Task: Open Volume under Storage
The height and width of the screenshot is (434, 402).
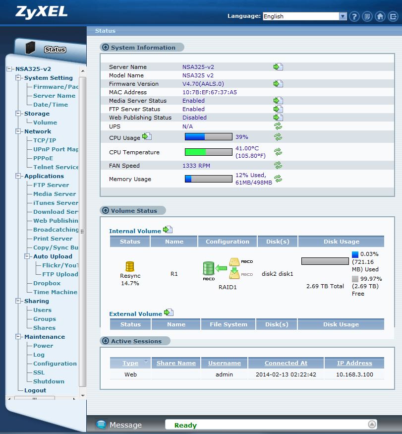Action: (x=45, y=123)
